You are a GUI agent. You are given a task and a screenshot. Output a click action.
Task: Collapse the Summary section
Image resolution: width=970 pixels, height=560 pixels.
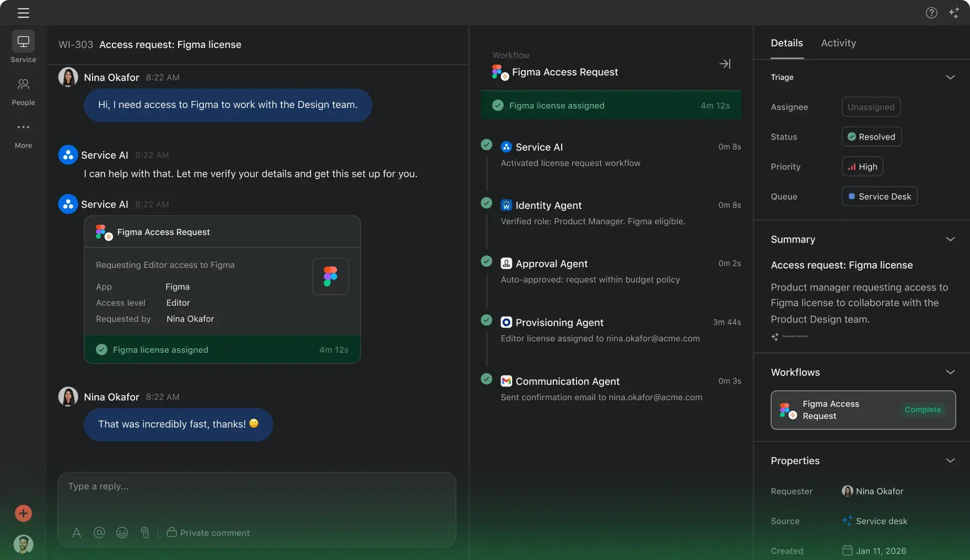[950, 239]
